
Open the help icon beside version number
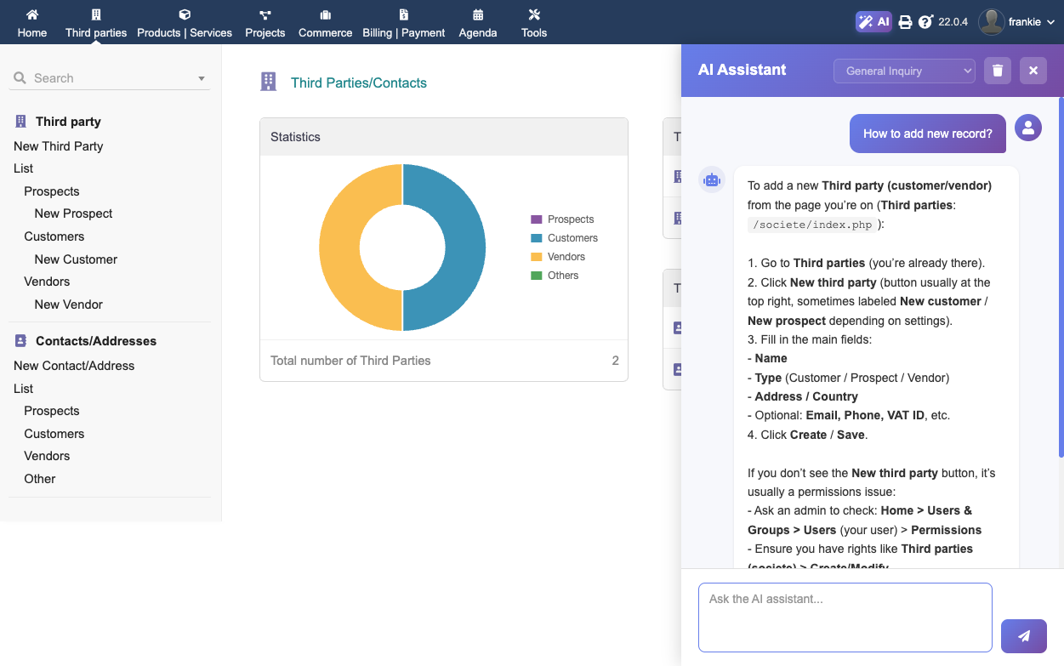[x=925, y=22]
